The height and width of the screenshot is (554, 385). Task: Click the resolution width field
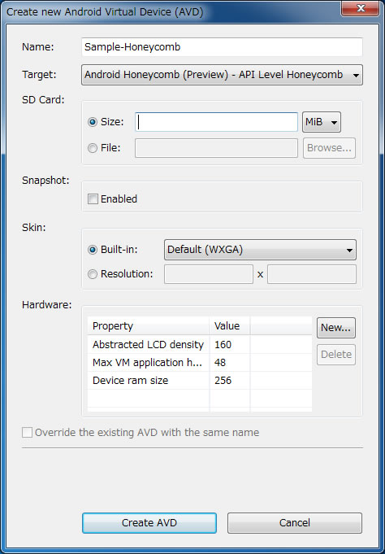[209, 274]
